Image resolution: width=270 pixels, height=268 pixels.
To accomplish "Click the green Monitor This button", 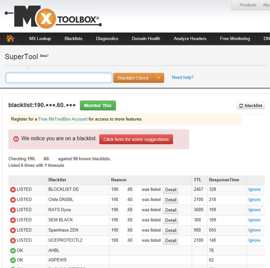I will 98,105.
